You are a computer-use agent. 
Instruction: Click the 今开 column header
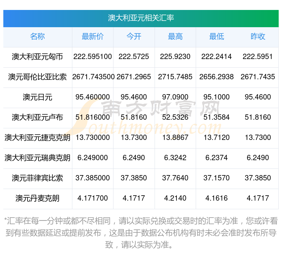pos(134,36)
